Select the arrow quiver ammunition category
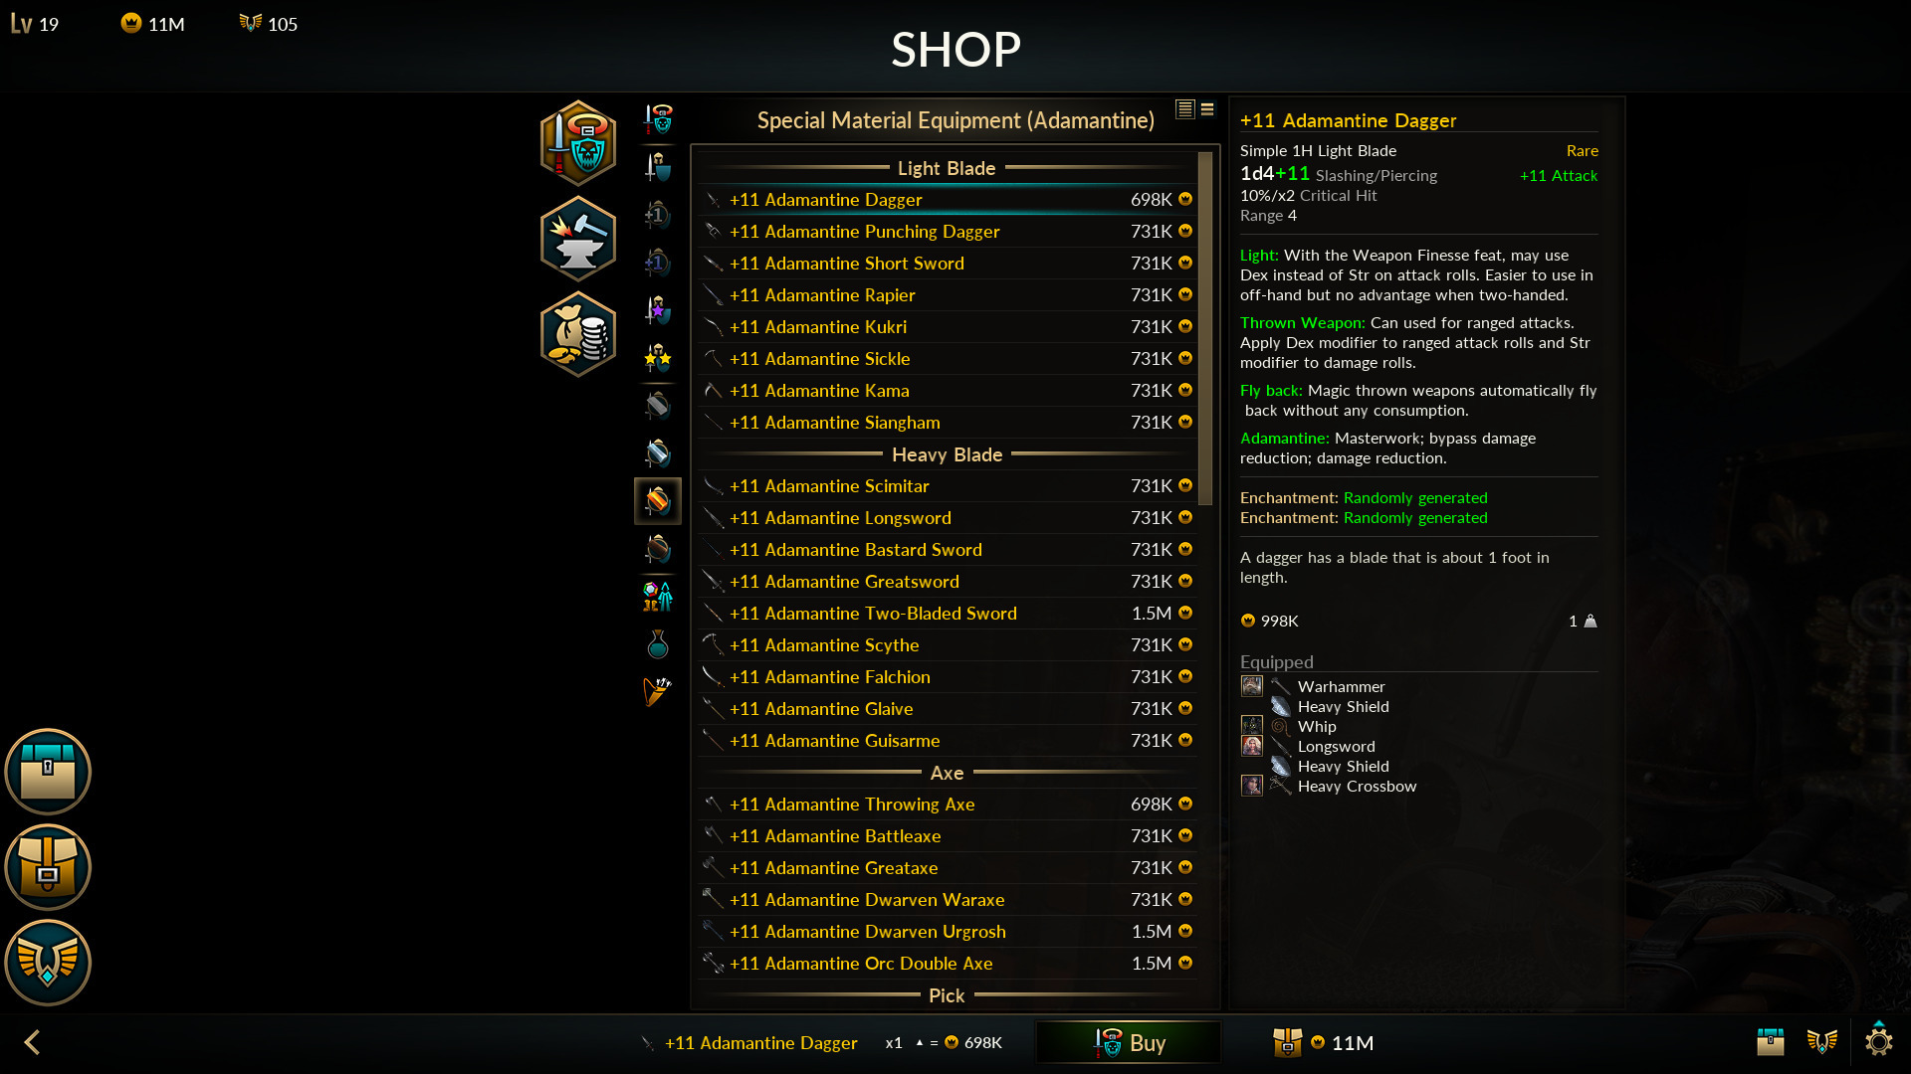The width and height of the screenshot is (1911, 1074). point(658,691)
